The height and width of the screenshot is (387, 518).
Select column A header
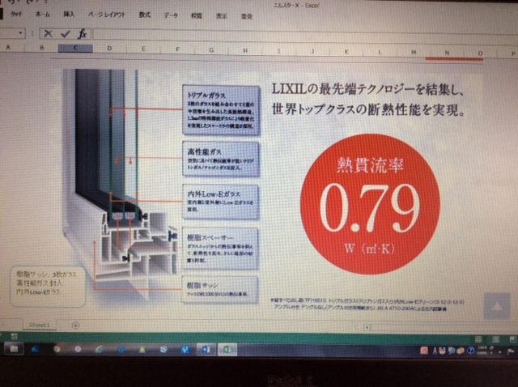tap(8, 47)
